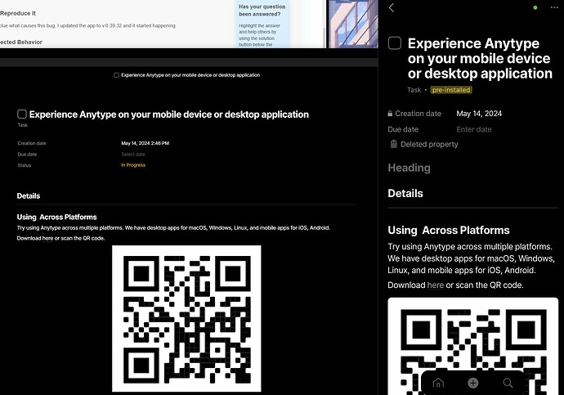Click the lock icon beside Creation date
This screenshot has height=395, width=564.
coord(390,114)
